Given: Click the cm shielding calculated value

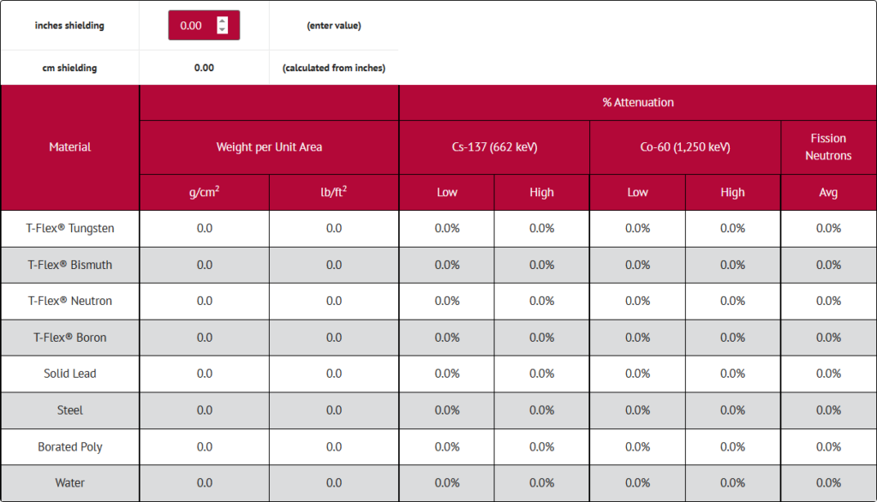Looking at the screenshot, I should click(x=204, y=68).
